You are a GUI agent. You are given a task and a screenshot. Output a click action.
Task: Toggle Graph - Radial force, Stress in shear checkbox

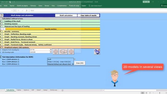[2, 39]
